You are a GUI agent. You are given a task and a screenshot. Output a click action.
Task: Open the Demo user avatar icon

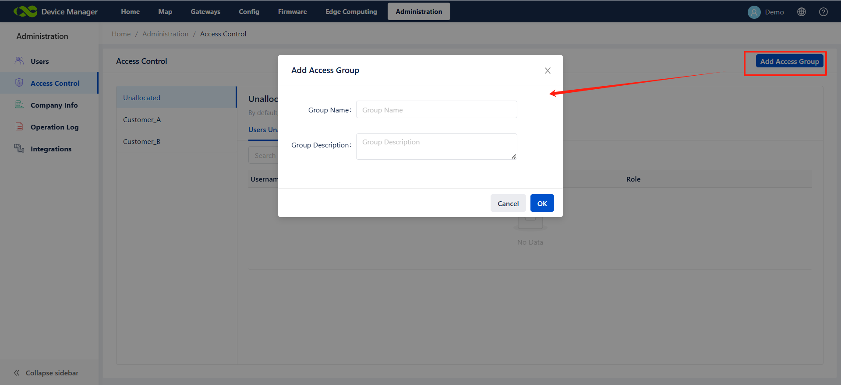tap(754, 12)
